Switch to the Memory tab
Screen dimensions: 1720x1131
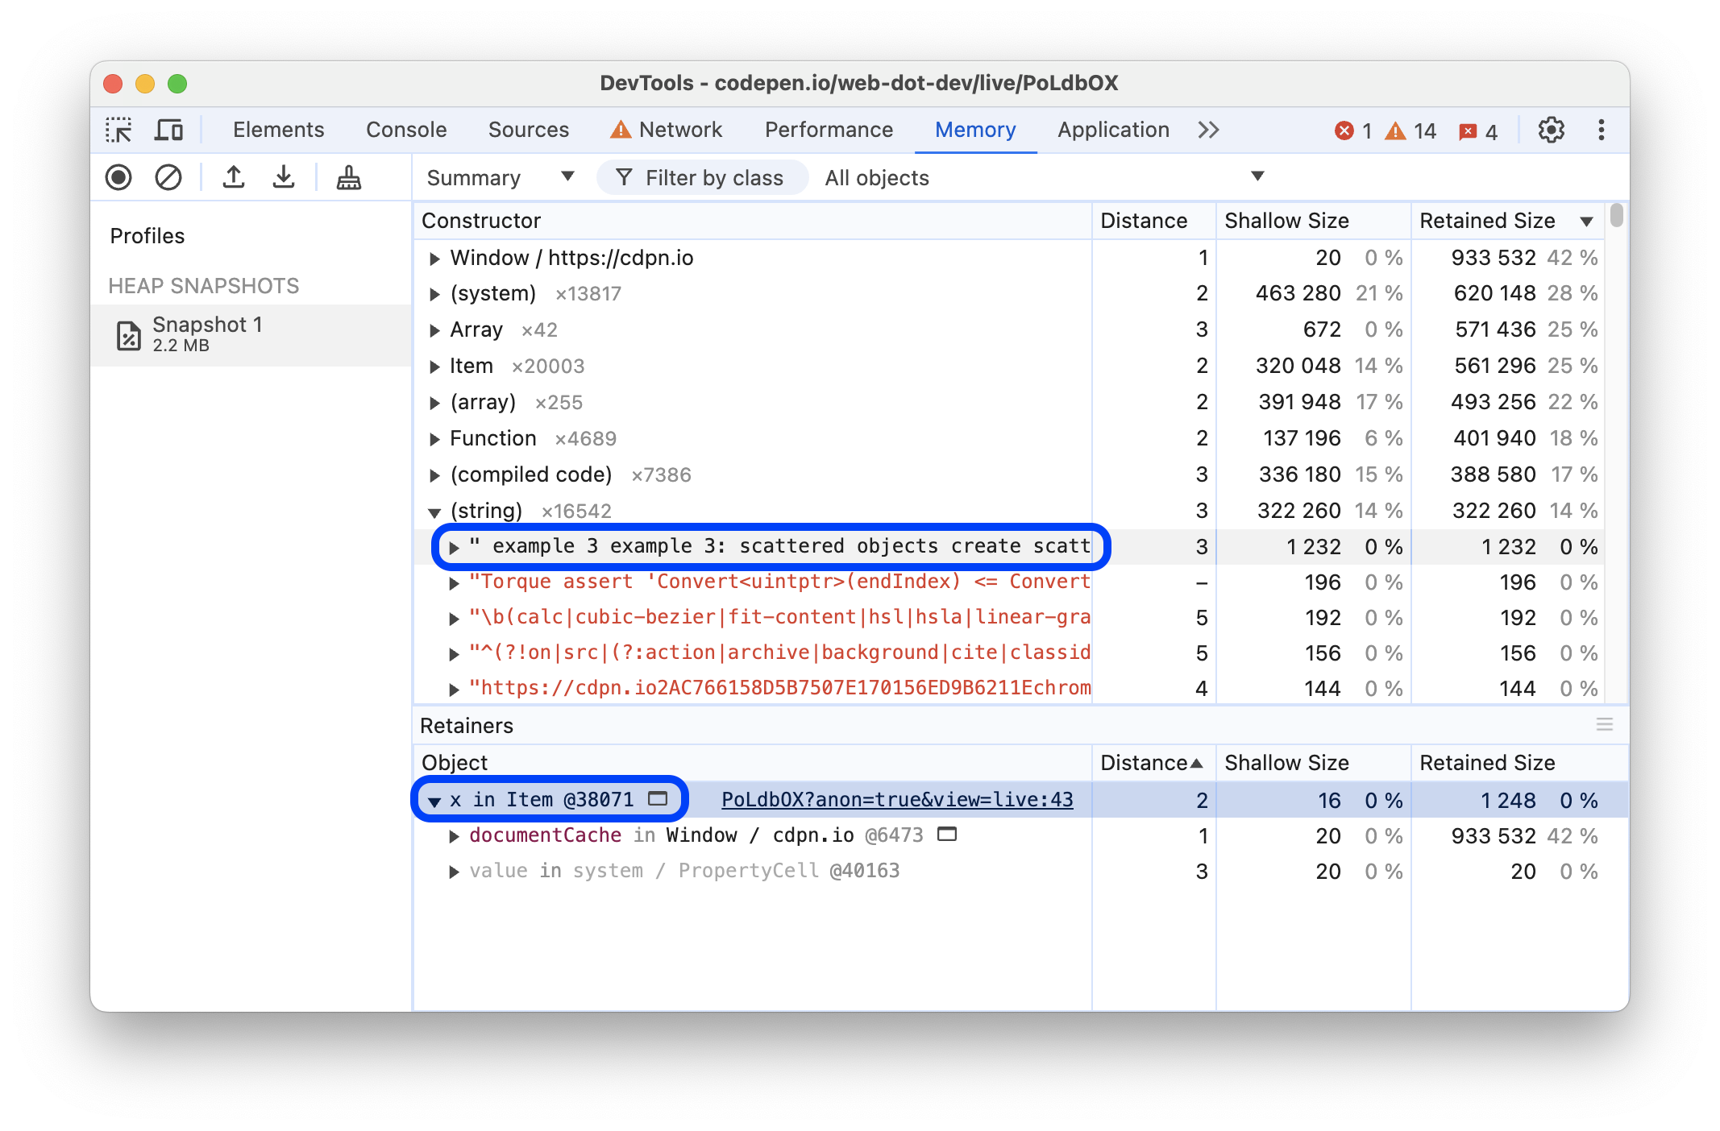click(975, 130)
